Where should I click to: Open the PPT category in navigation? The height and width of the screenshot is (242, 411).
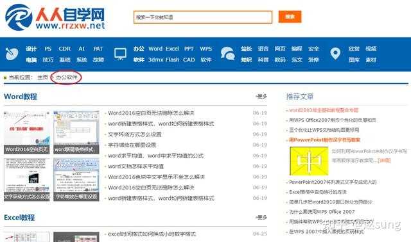click(x=189, y=49)
